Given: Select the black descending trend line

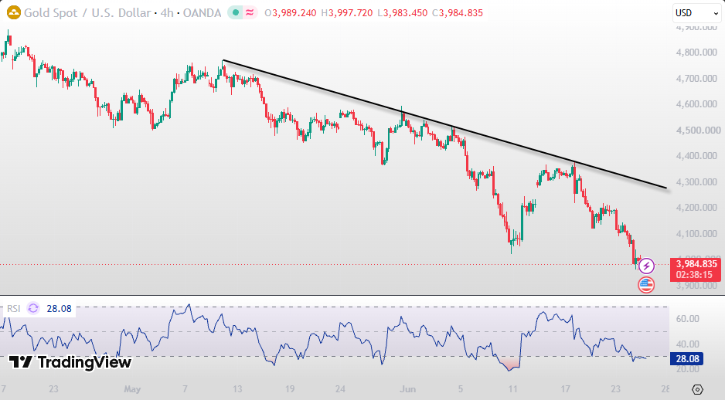Looking at the screenshot, I should tap(444, 124).
